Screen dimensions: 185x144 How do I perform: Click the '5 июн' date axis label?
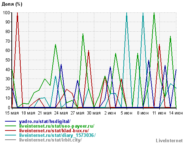pos(127,113)
